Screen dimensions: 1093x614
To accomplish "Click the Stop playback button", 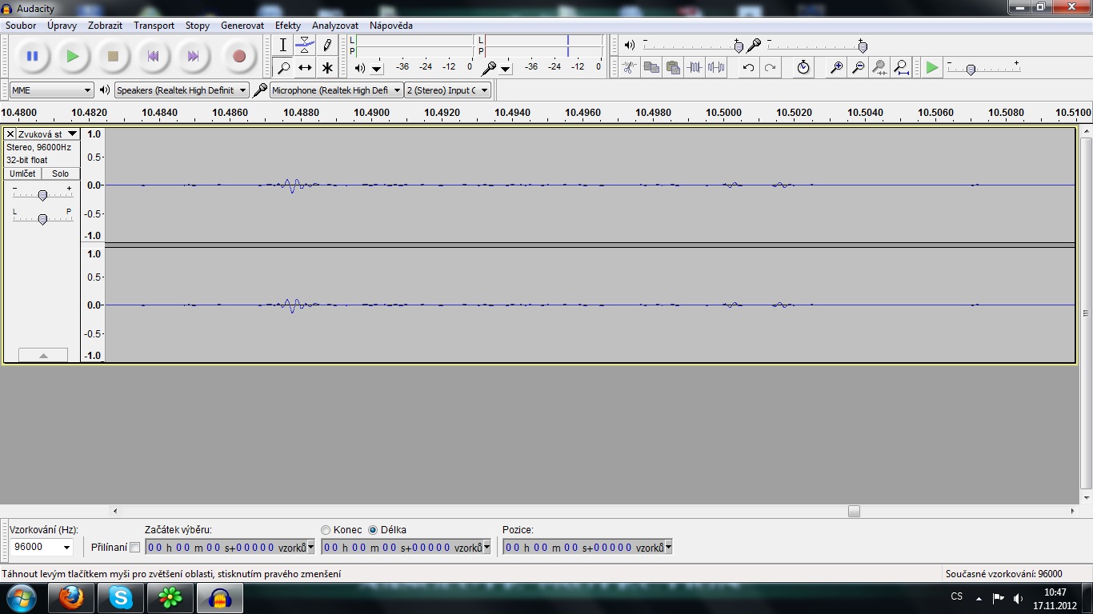I will tap(113, 57).
